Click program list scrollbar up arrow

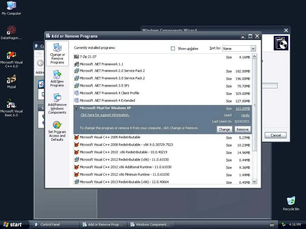tap(255, 56)
